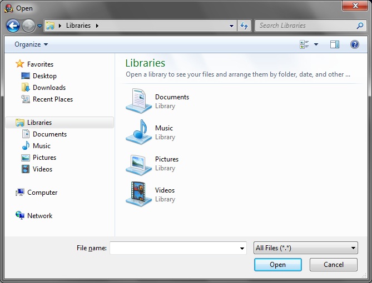The height and width of the screenshot is (283, 372).
Task: Click the Favorites star icon
Action: point(19,64)
